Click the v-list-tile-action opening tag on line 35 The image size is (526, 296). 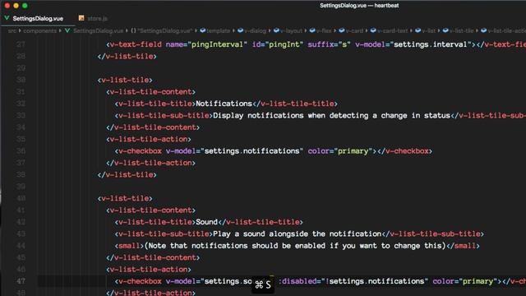pos(149,139)
